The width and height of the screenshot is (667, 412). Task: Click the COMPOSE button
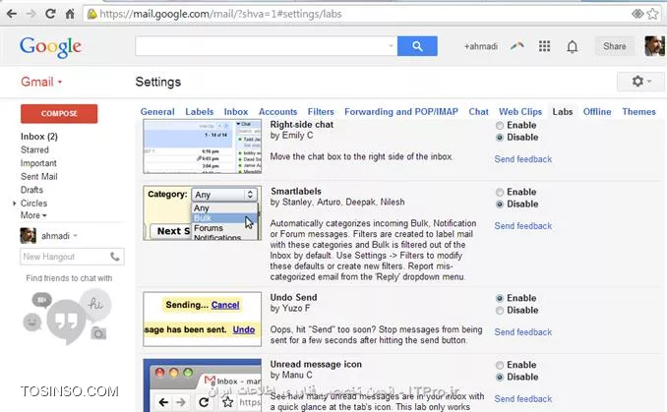(59, 113)
